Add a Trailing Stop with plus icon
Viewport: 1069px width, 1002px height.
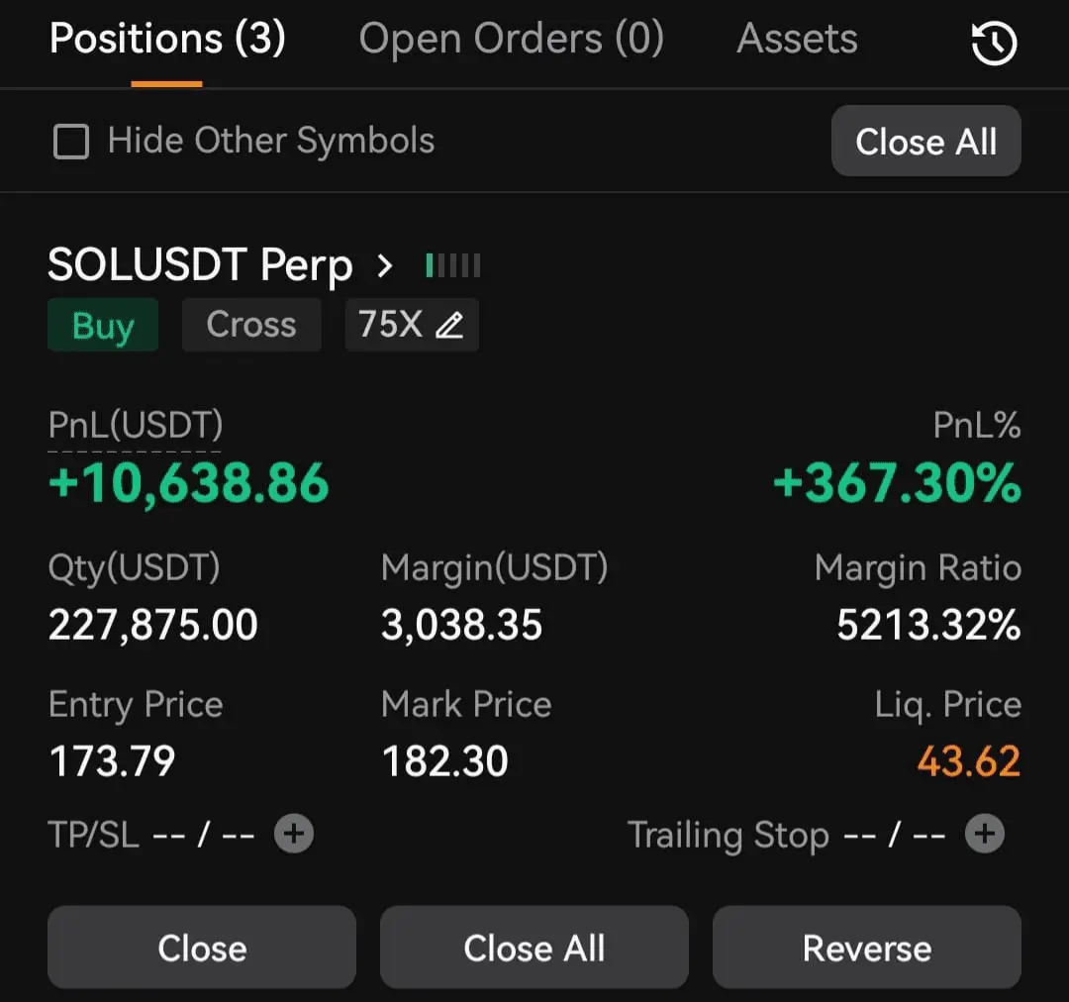985,834
